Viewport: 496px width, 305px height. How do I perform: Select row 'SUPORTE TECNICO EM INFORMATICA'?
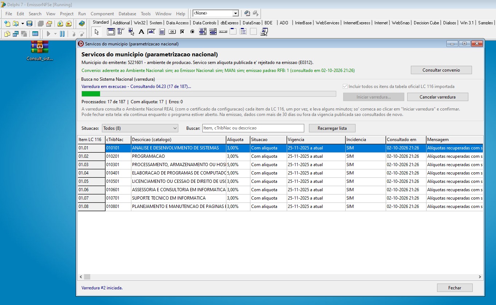pyautogui.click(x=280, y=198)
